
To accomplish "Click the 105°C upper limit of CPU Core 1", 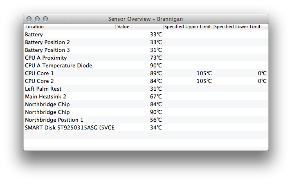I will point(204,73).
